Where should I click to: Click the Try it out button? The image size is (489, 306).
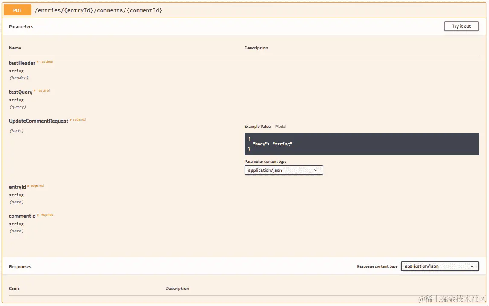[461, 26]
